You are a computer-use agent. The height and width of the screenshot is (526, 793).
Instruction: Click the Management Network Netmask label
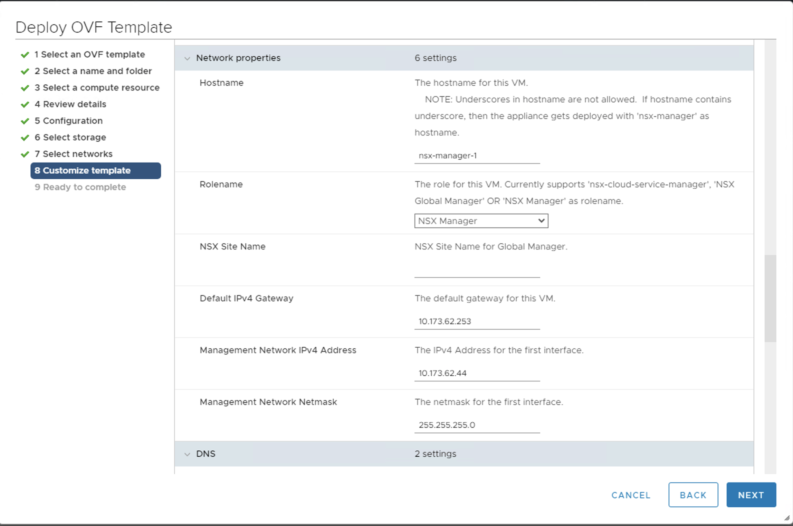coord(268,402)
